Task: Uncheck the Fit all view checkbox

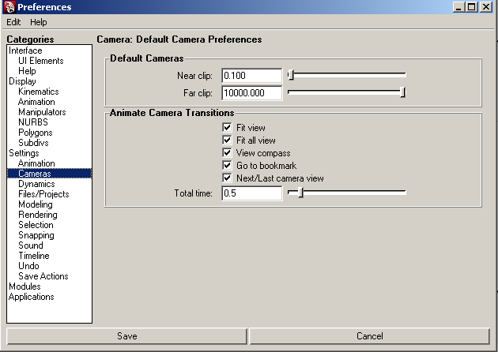Action: point(227,140)
